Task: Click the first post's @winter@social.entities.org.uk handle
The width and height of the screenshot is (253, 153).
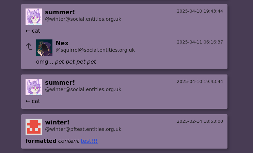Action: point(83,19)
